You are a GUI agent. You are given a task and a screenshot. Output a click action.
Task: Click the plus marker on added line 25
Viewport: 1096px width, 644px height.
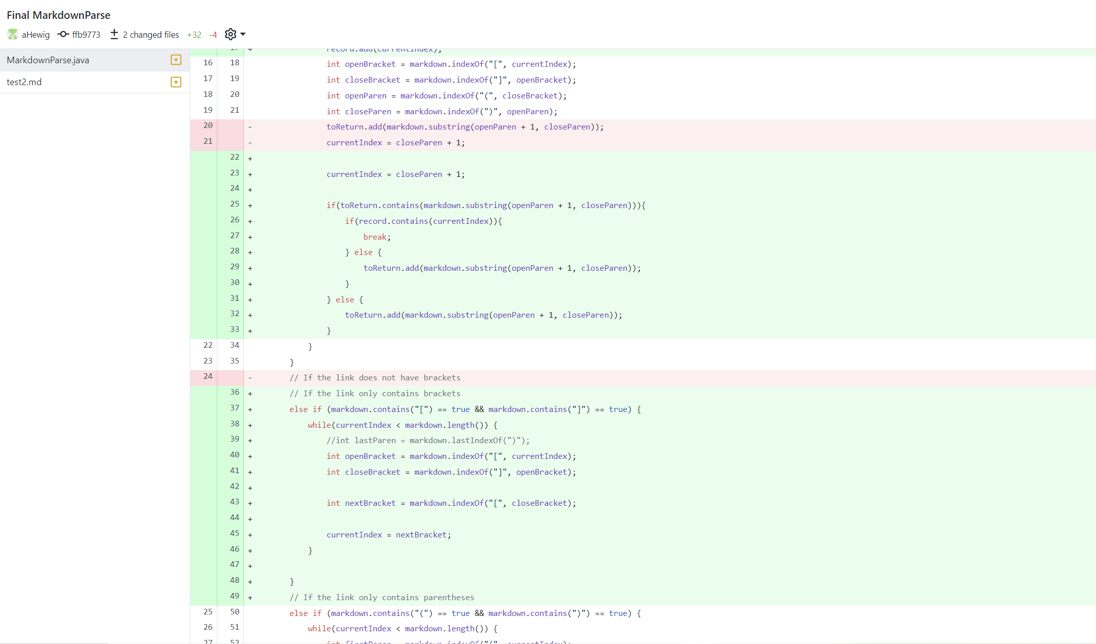(250, 205)
